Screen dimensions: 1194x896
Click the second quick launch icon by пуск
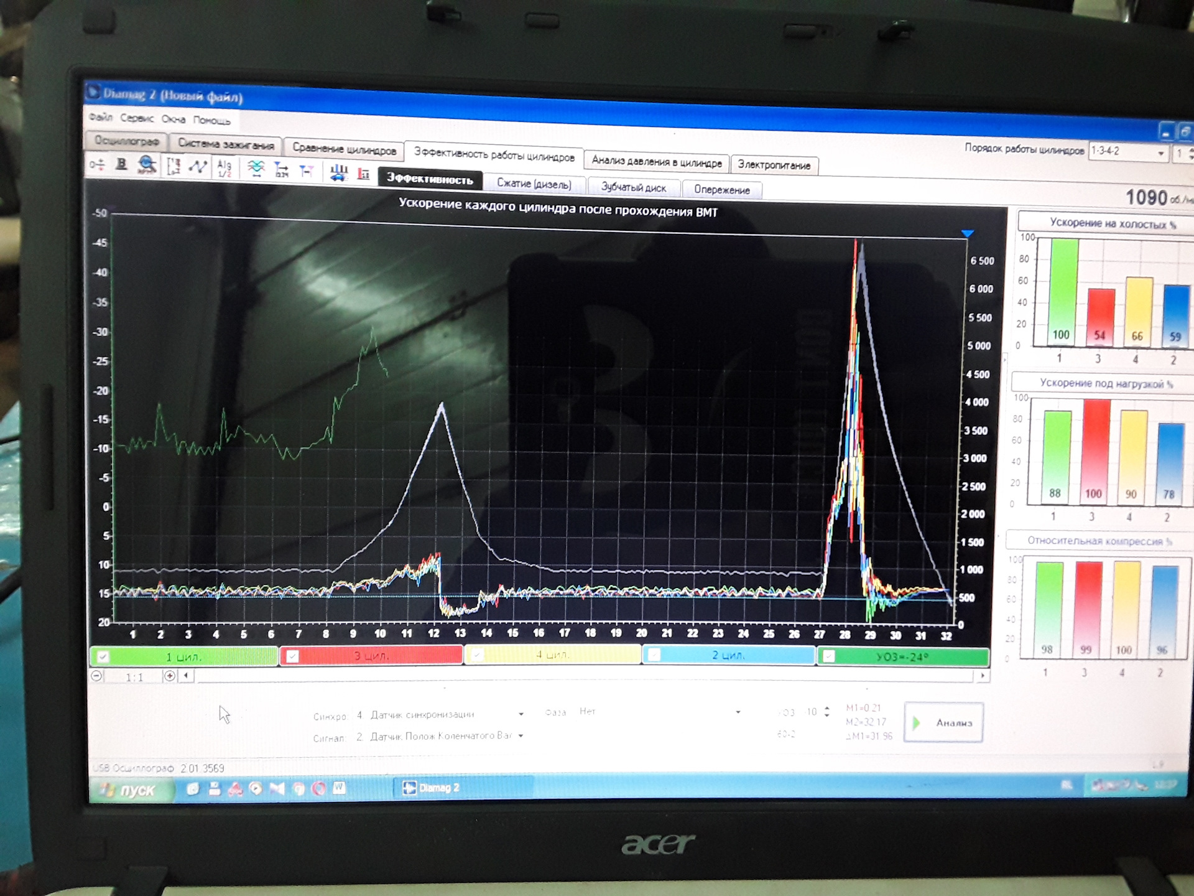tap(215, 789)
